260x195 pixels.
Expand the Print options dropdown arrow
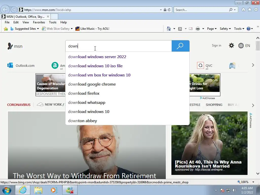point(203,29)
